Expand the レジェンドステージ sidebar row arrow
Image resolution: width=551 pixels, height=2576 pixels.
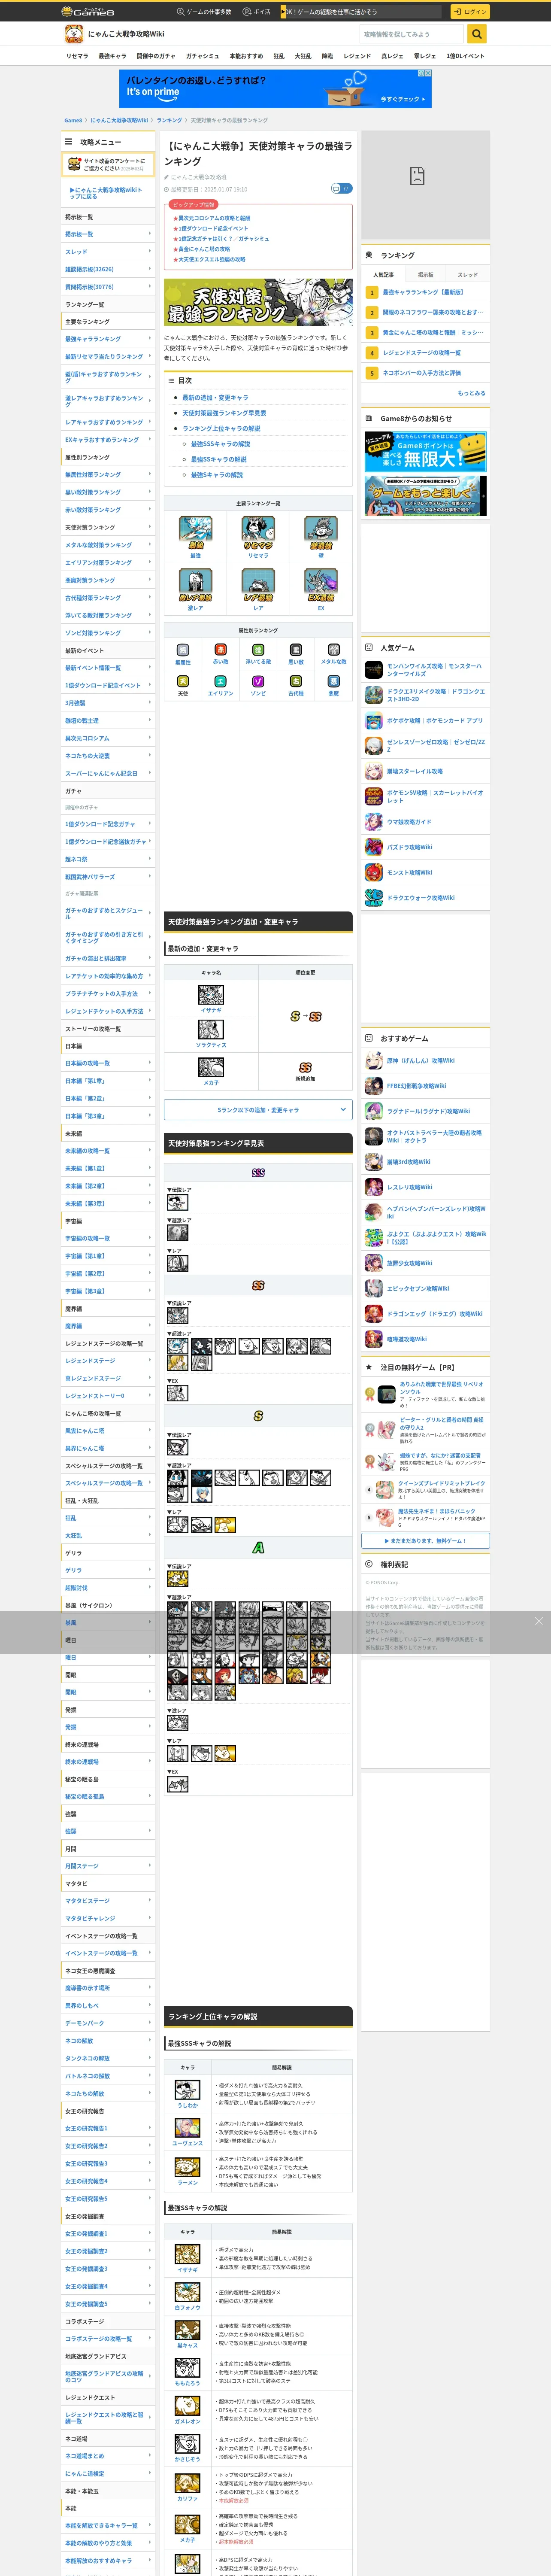coord(150,1361)
